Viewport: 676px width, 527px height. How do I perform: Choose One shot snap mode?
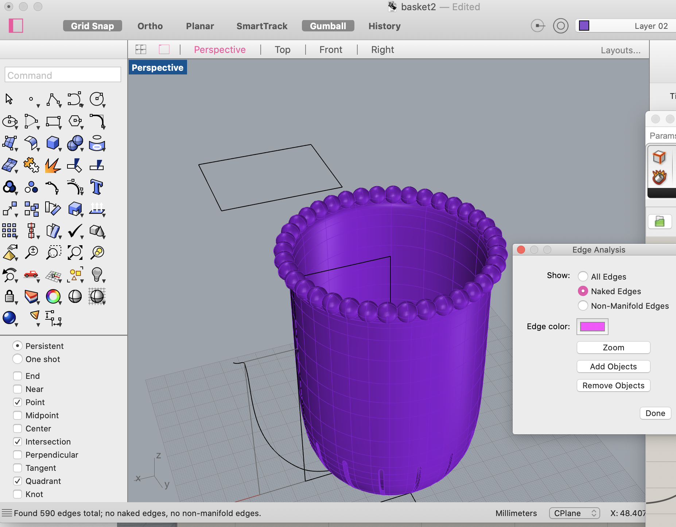pyautogui.click(x=18, y=359)
